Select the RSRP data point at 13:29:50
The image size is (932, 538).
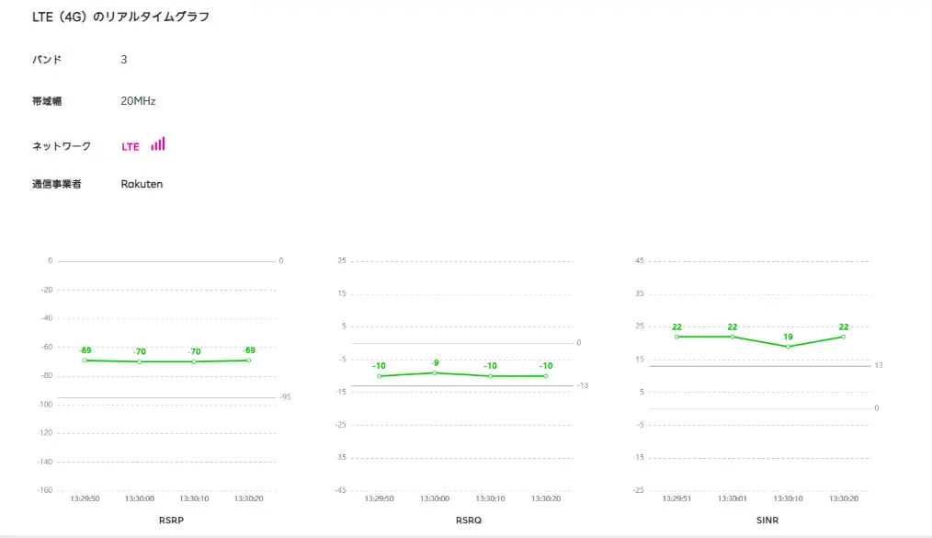pyautogui.click(x=85, y=360)
